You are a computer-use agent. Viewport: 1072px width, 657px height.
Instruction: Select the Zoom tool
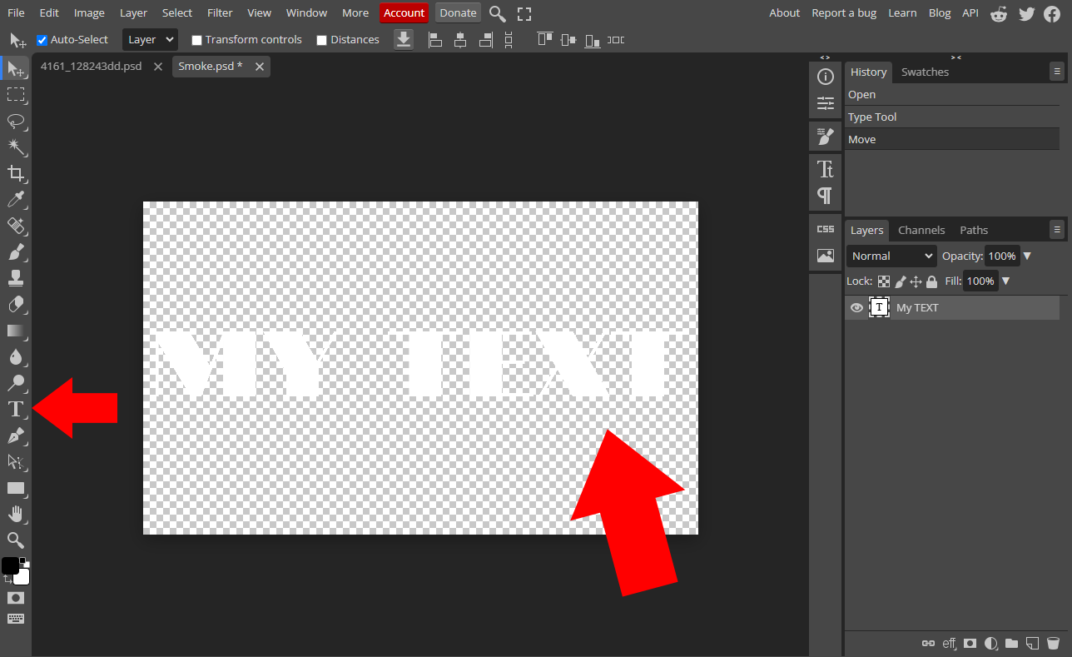[15, 540]
